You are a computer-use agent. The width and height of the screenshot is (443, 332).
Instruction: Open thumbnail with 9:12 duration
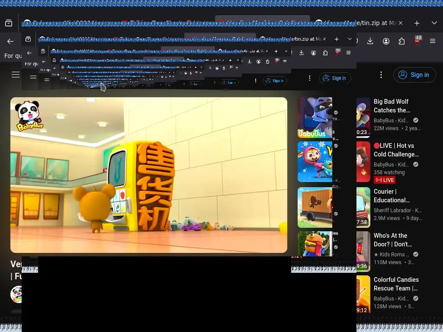(363, 294)
